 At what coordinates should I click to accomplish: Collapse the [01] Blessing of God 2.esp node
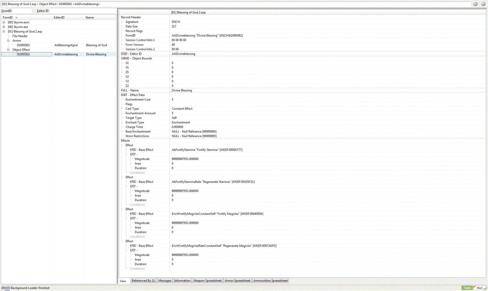(4, 31)
